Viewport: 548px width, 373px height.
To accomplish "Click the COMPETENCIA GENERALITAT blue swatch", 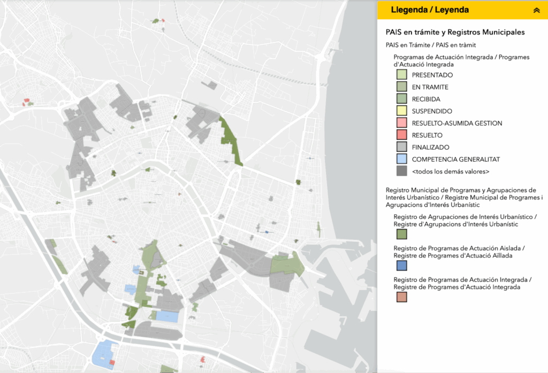I will tap(401, 159).
